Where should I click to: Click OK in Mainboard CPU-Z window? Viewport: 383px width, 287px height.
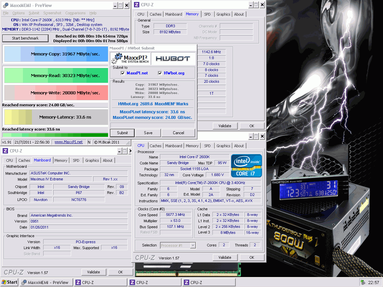coord(120,272)
